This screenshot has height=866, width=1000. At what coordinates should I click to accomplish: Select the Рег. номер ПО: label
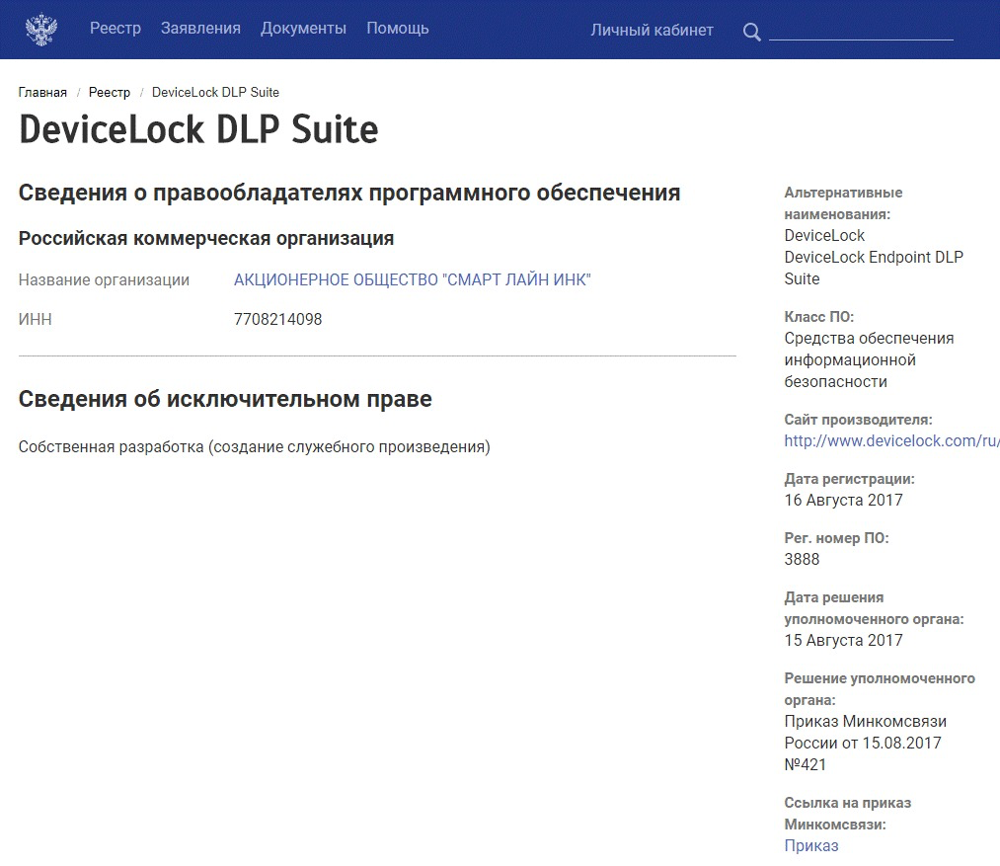836,538
